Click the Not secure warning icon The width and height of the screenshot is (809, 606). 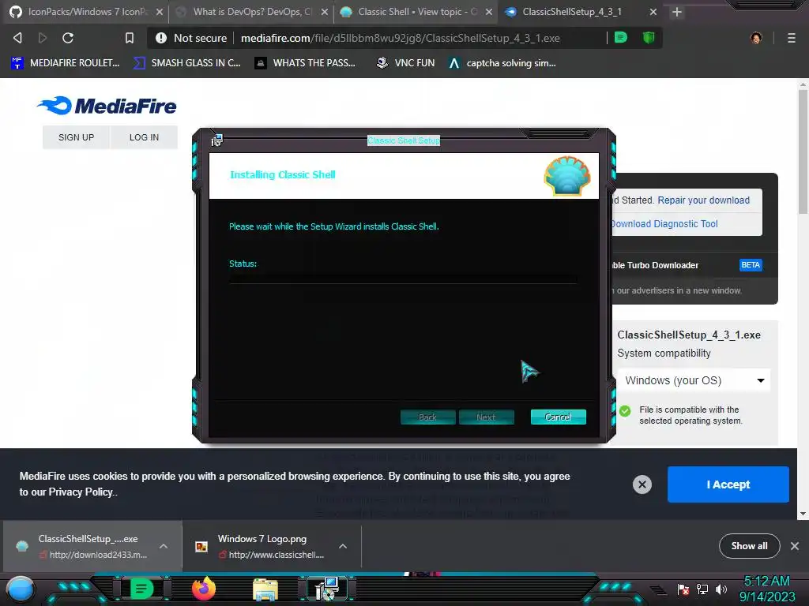pos(161,38)
